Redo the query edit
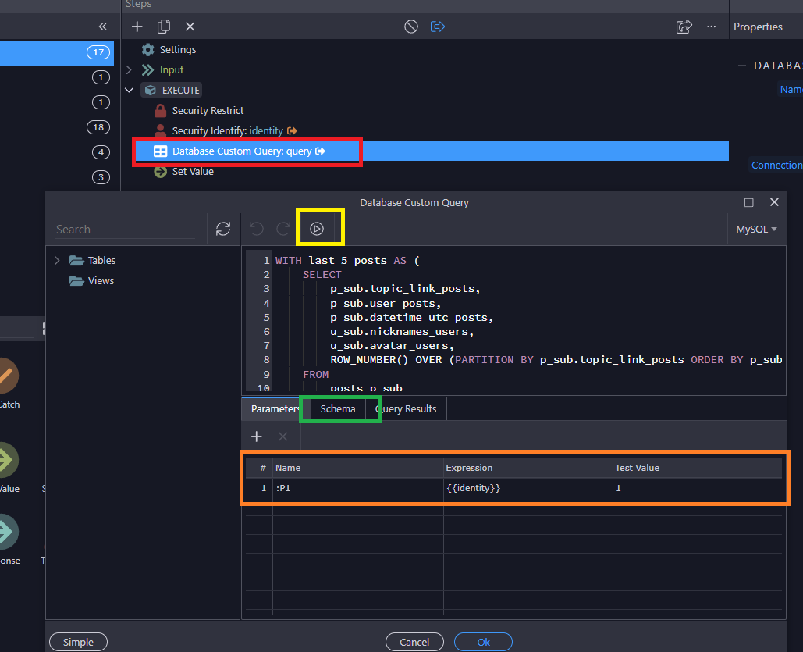This screenshot has height=652, width=803. pos(283,229)
